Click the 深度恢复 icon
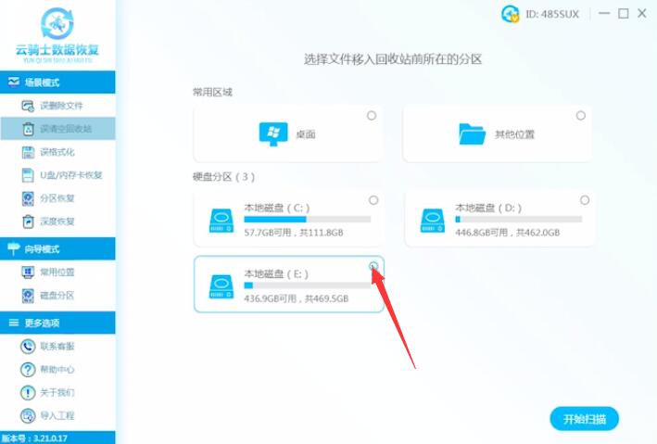The image size is (657, 444). pyautogui.click(x=28, y=222)
